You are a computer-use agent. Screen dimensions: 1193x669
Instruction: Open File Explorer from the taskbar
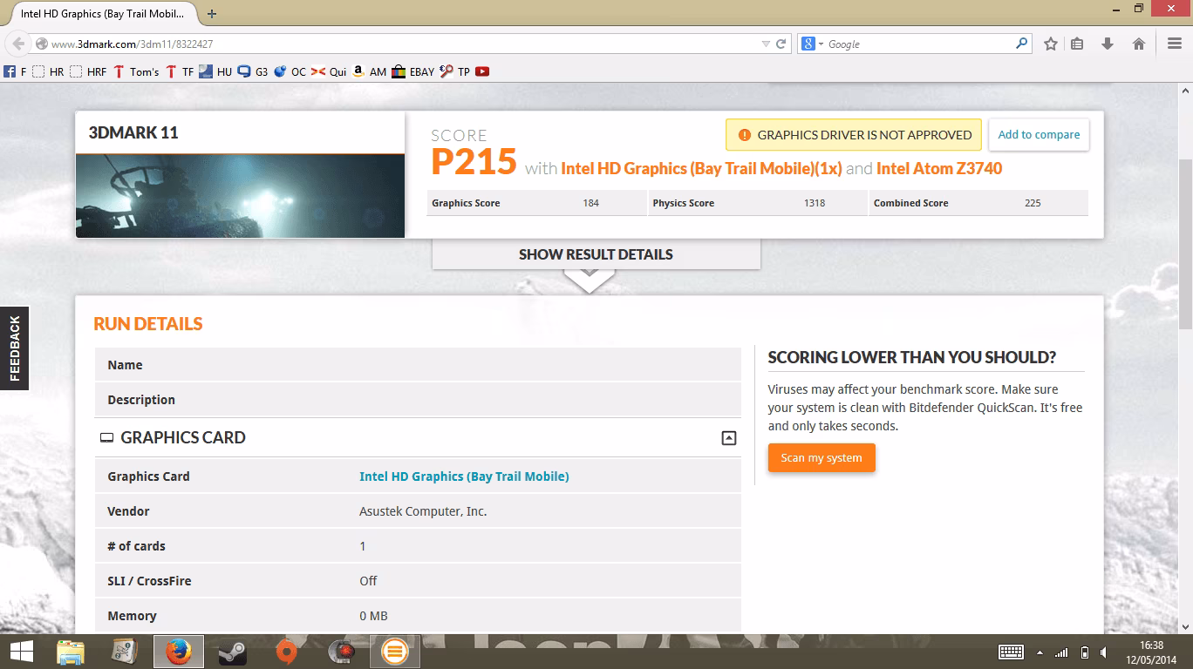tap(71, 652)
